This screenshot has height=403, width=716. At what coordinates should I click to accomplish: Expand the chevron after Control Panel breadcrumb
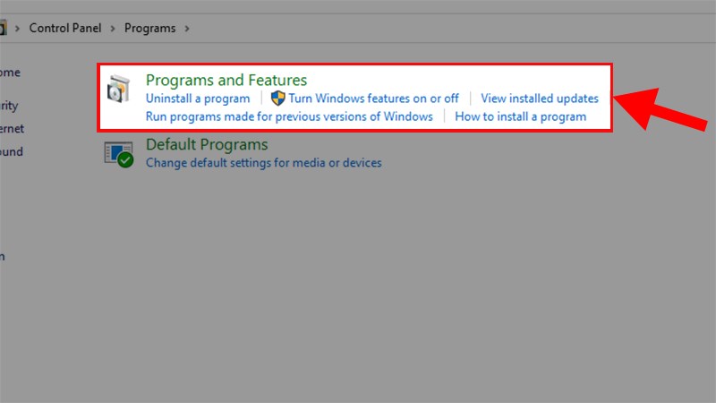click(113, 29)
